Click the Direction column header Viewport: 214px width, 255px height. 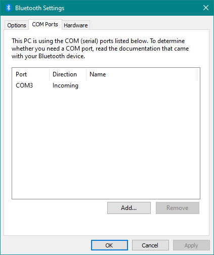tap(68, 74)
